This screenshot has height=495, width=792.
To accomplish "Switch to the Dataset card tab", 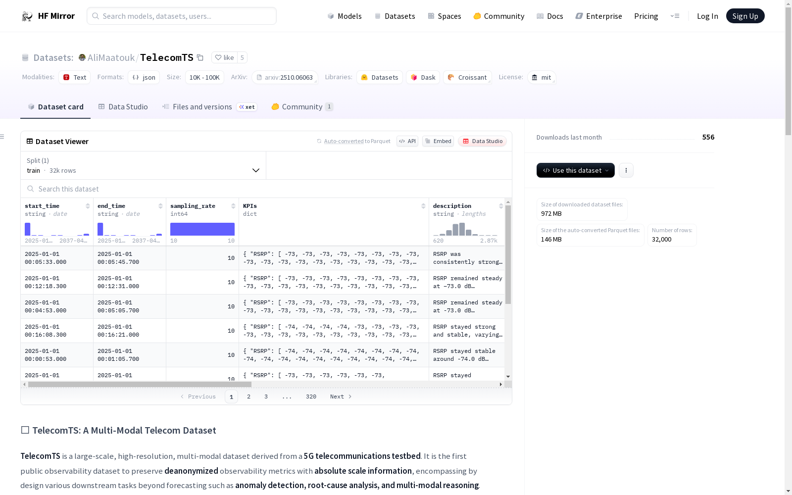I will click(x=55, y=107).
